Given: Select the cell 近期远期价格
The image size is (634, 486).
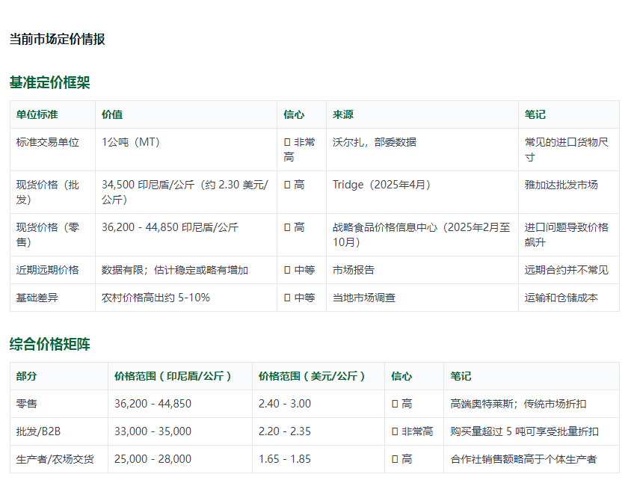Looking at the screenshot, I should click(x=46, y=270).
